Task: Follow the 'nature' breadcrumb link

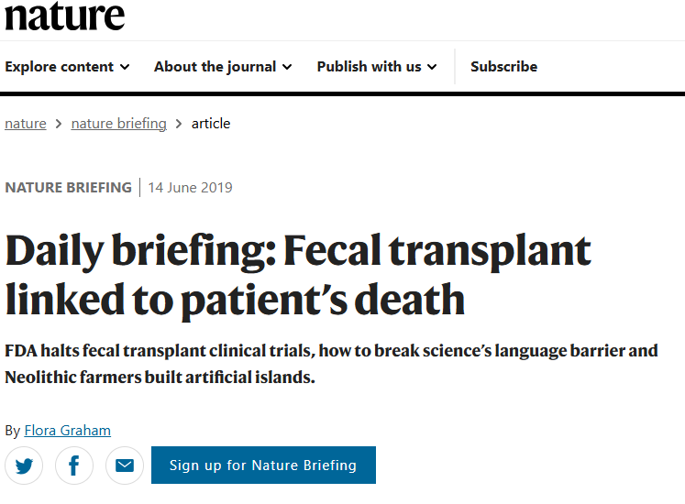Action: click(x=26, y=124)
